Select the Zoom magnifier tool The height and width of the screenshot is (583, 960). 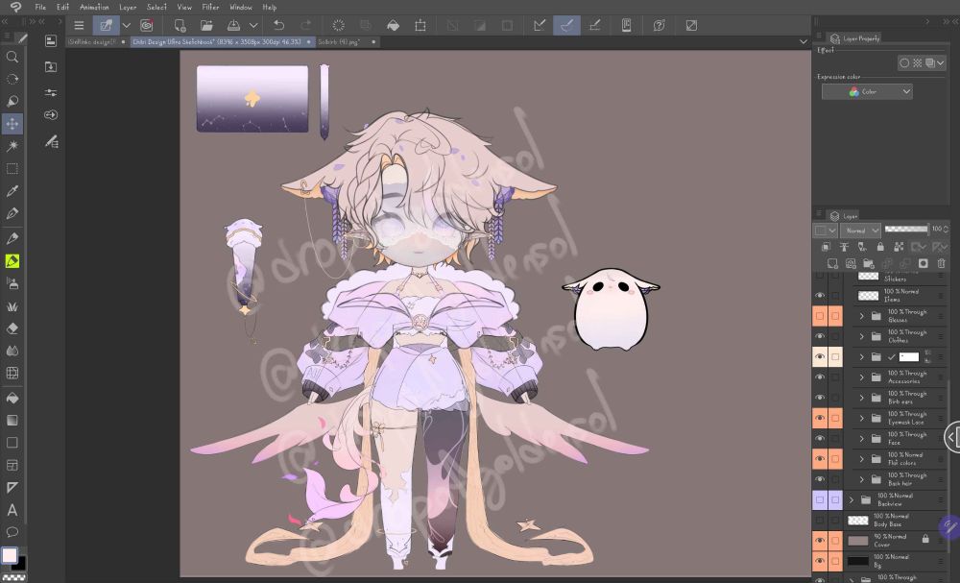(12, 57)
